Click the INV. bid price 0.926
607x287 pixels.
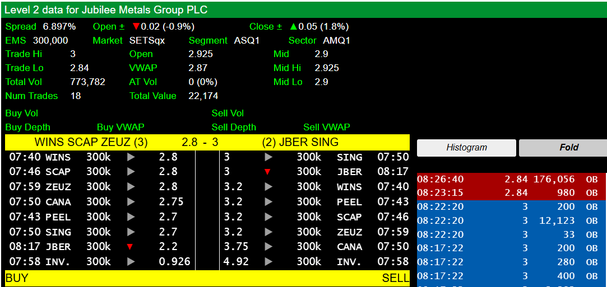pyautogui.click(x=175, y=261)
